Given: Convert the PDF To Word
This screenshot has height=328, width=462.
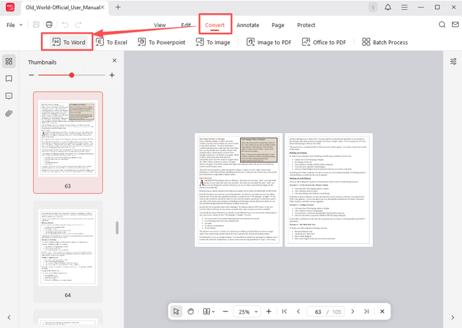Looking at the screenshot, I should point(69,42).
